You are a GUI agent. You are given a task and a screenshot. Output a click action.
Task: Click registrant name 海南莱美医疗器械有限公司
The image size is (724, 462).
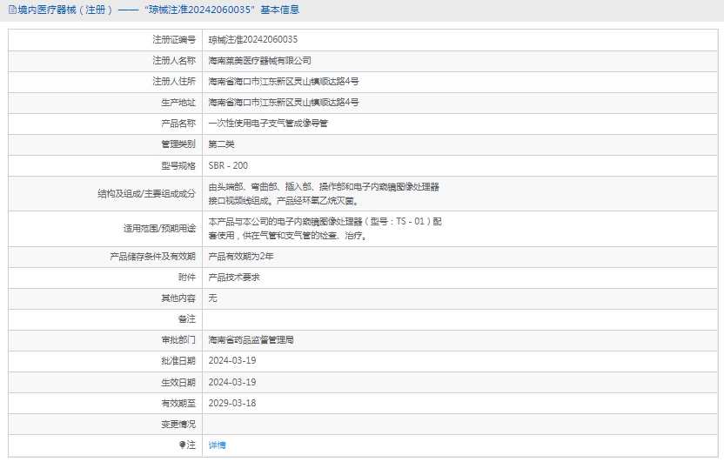[259, 61]
